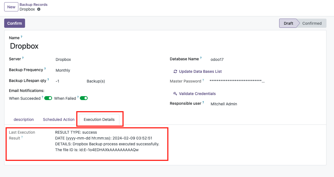Click the DETAILS Dropbox Backup process line

(x=107, y=144)
